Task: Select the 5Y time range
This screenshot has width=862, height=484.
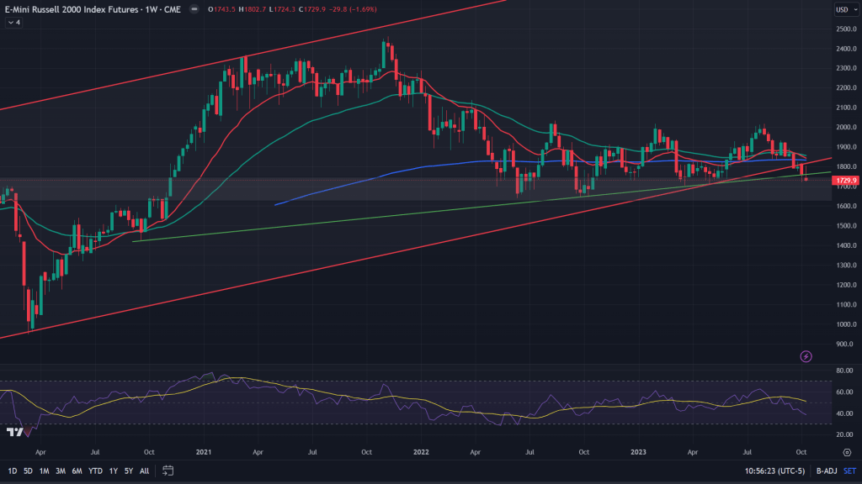Action: (128, 471)
